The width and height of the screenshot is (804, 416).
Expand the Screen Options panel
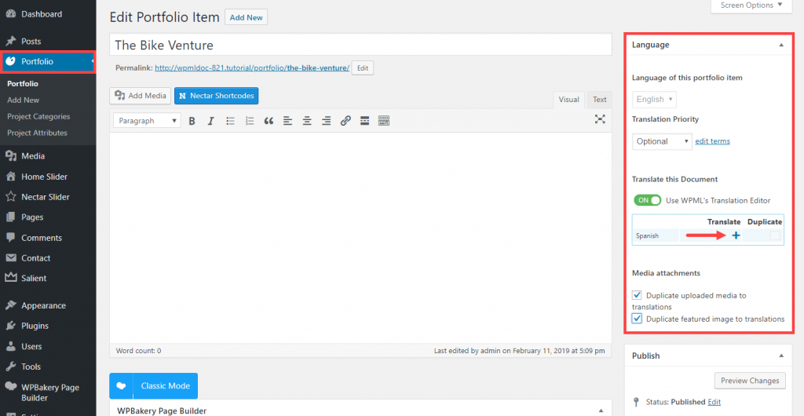tap(751, 5)
